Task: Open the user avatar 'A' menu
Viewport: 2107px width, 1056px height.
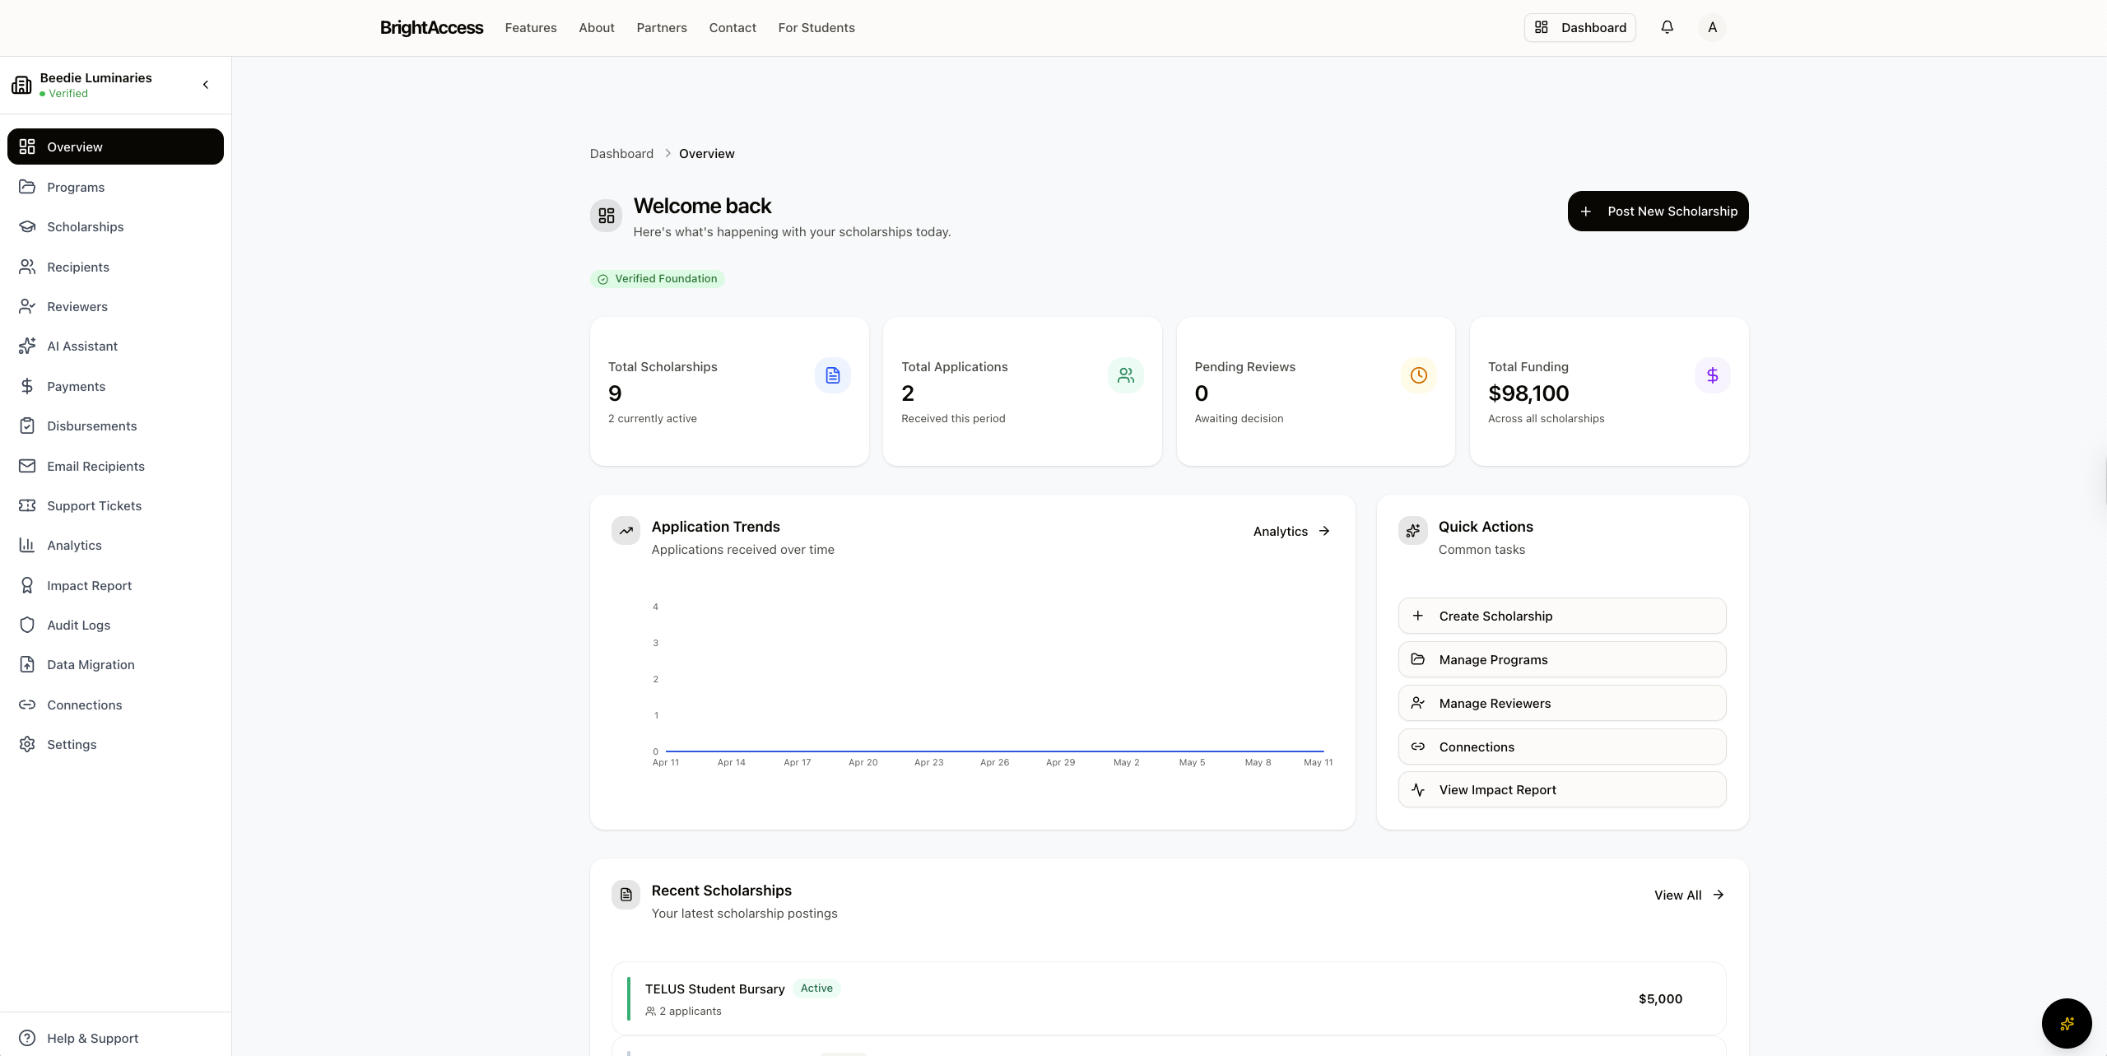Action: tap(1712, 27)
